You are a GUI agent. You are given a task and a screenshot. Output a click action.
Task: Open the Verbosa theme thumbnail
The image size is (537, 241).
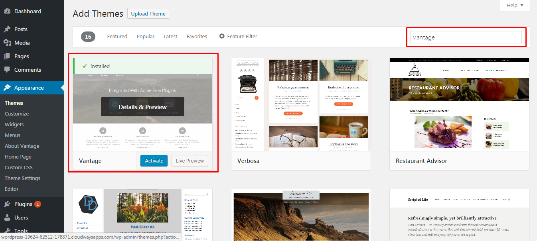(301, 105)
